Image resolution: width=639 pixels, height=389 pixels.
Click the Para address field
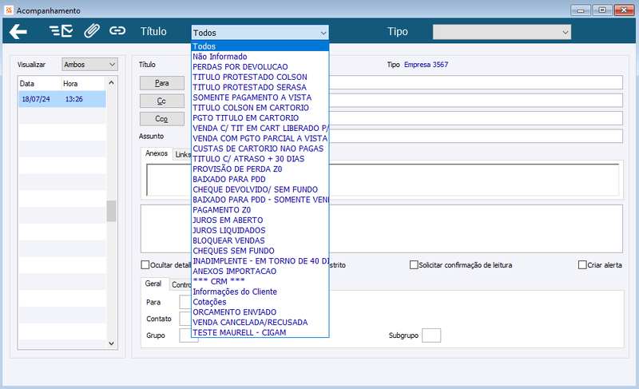pos(475,82)
